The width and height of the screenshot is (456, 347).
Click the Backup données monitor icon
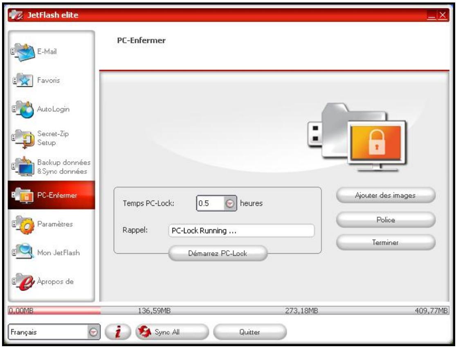[22, 167]
